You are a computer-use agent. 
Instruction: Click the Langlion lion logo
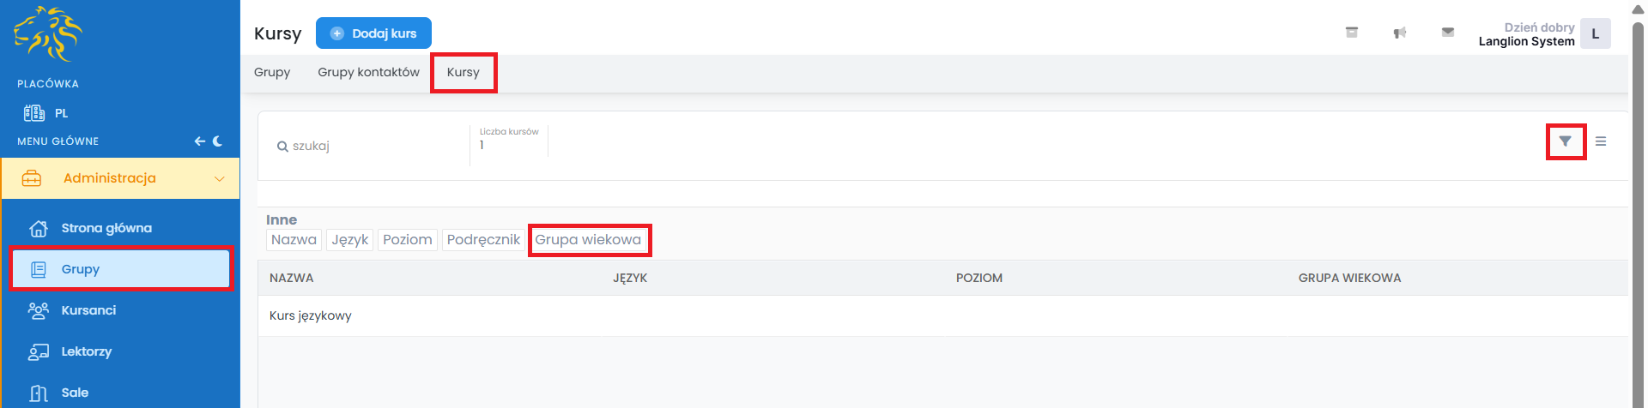tap(48, 34)
